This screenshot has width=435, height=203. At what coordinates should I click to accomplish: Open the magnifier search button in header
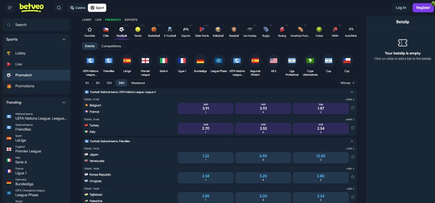pyautogui.click(x=59, y=8)
